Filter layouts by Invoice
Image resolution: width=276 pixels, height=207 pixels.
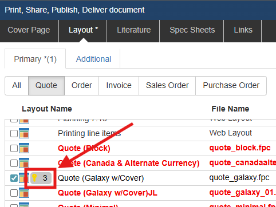[119, 86]
